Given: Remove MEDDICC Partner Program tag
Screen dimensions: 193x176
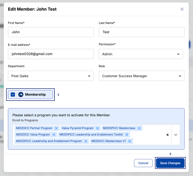Looking at the screenshot, I should (x=56, y=128).
